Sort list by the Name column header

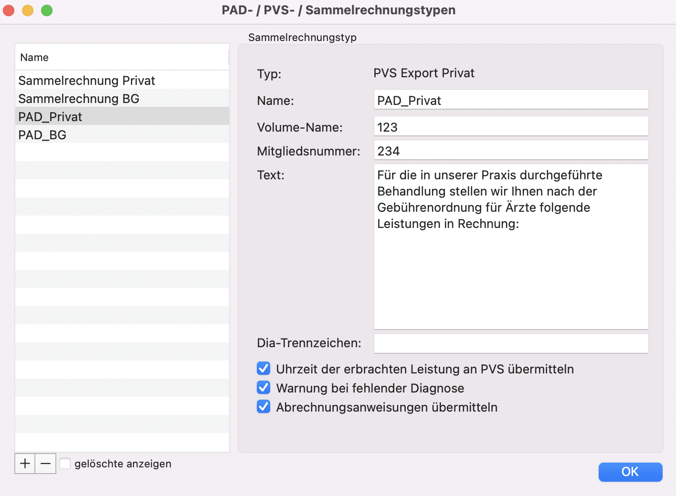(122, 57)
